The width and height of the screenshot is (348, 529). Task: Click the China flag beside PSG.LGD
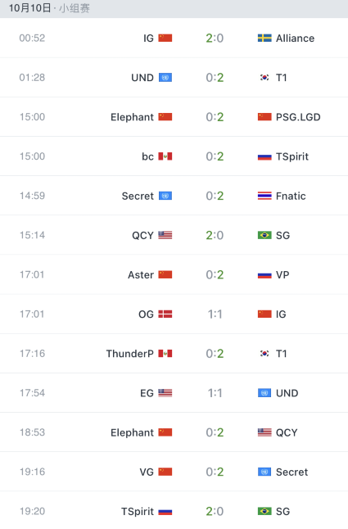tap(264, 117)
